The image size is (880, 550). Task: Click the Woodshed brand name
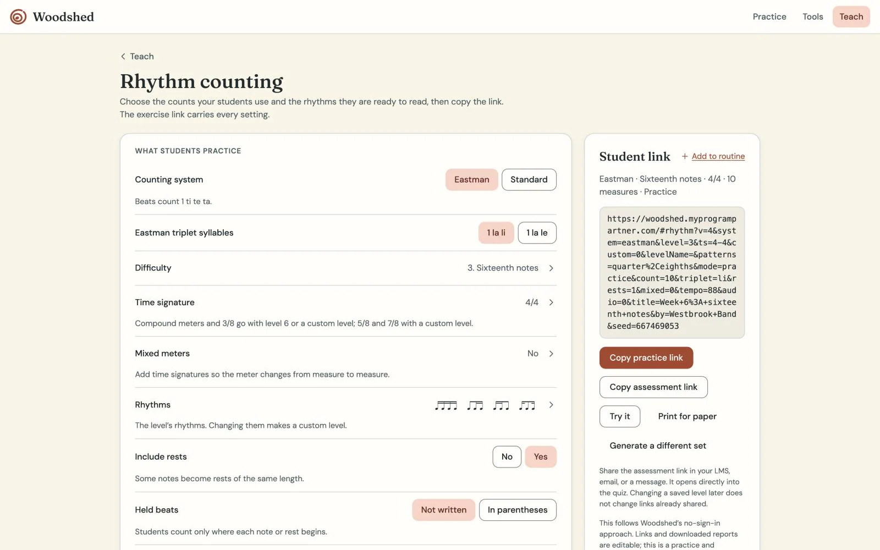(63, 17)
